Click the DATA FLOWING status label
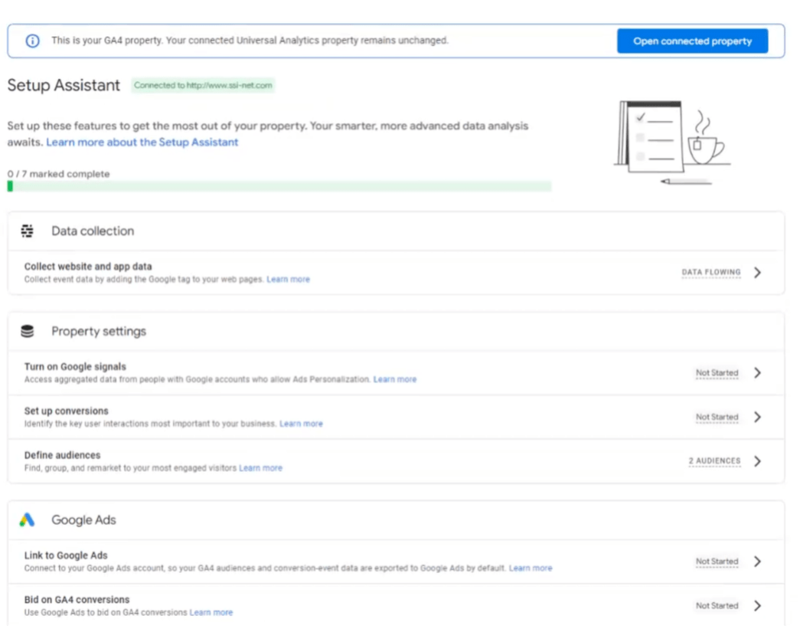Viewport: 800px width, 629px height. [x=711, y=273]
